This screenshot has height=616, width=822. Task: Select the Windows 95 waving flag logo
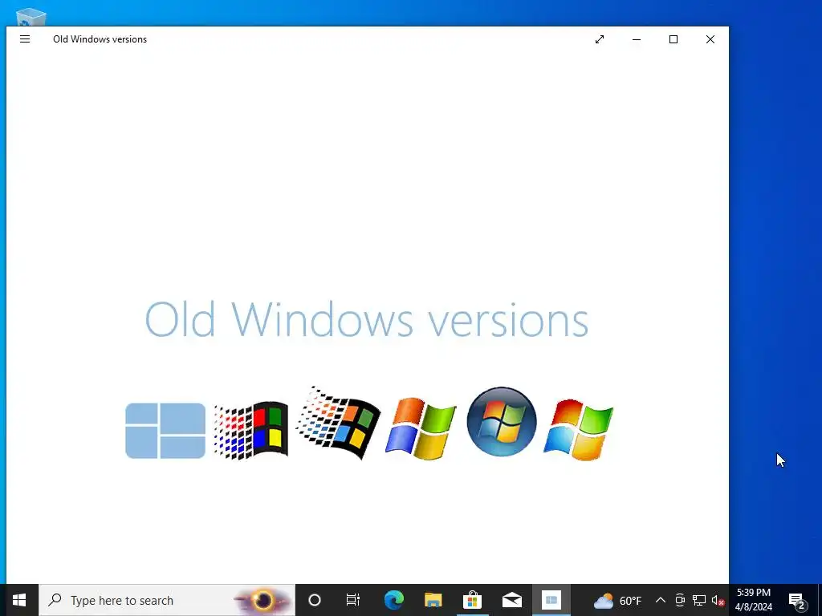coord(338,423)
